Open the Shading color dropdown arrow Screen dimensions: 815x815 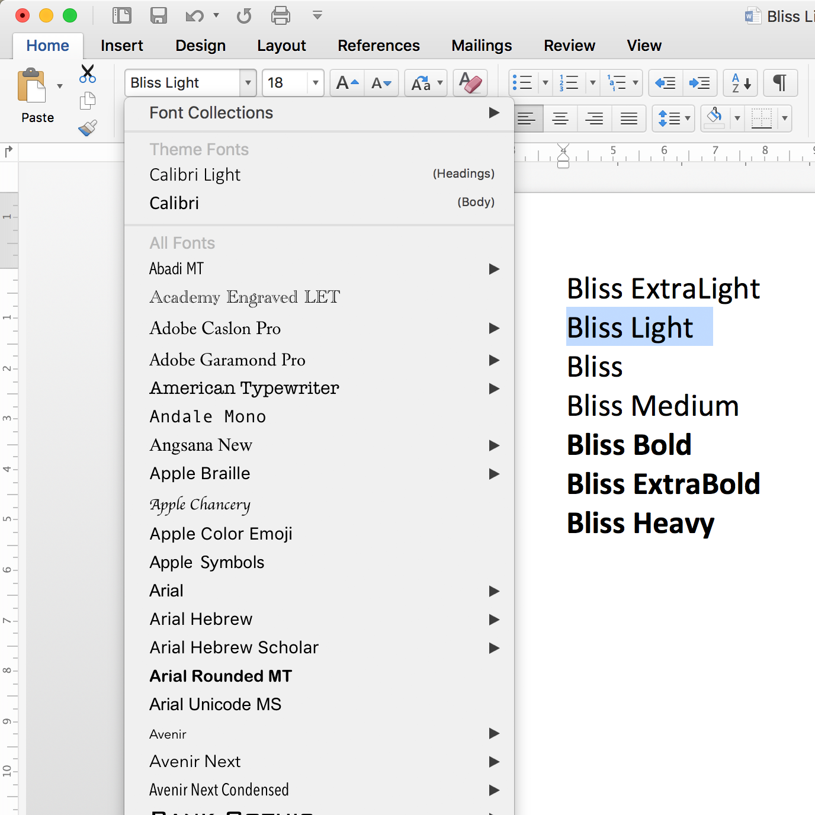coord(737,118)
